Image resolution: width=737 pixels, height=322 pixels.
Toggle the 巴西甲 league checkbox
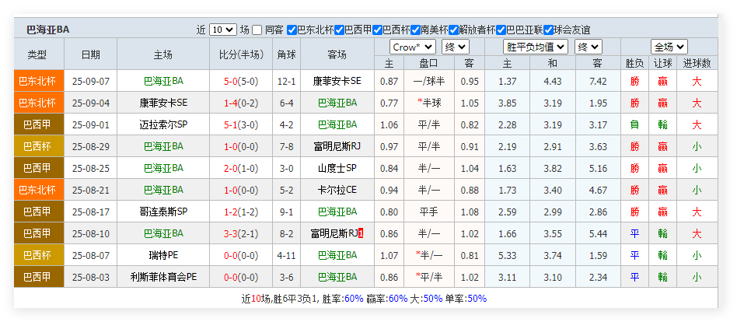pyautogui.click(x=339, y=30)
